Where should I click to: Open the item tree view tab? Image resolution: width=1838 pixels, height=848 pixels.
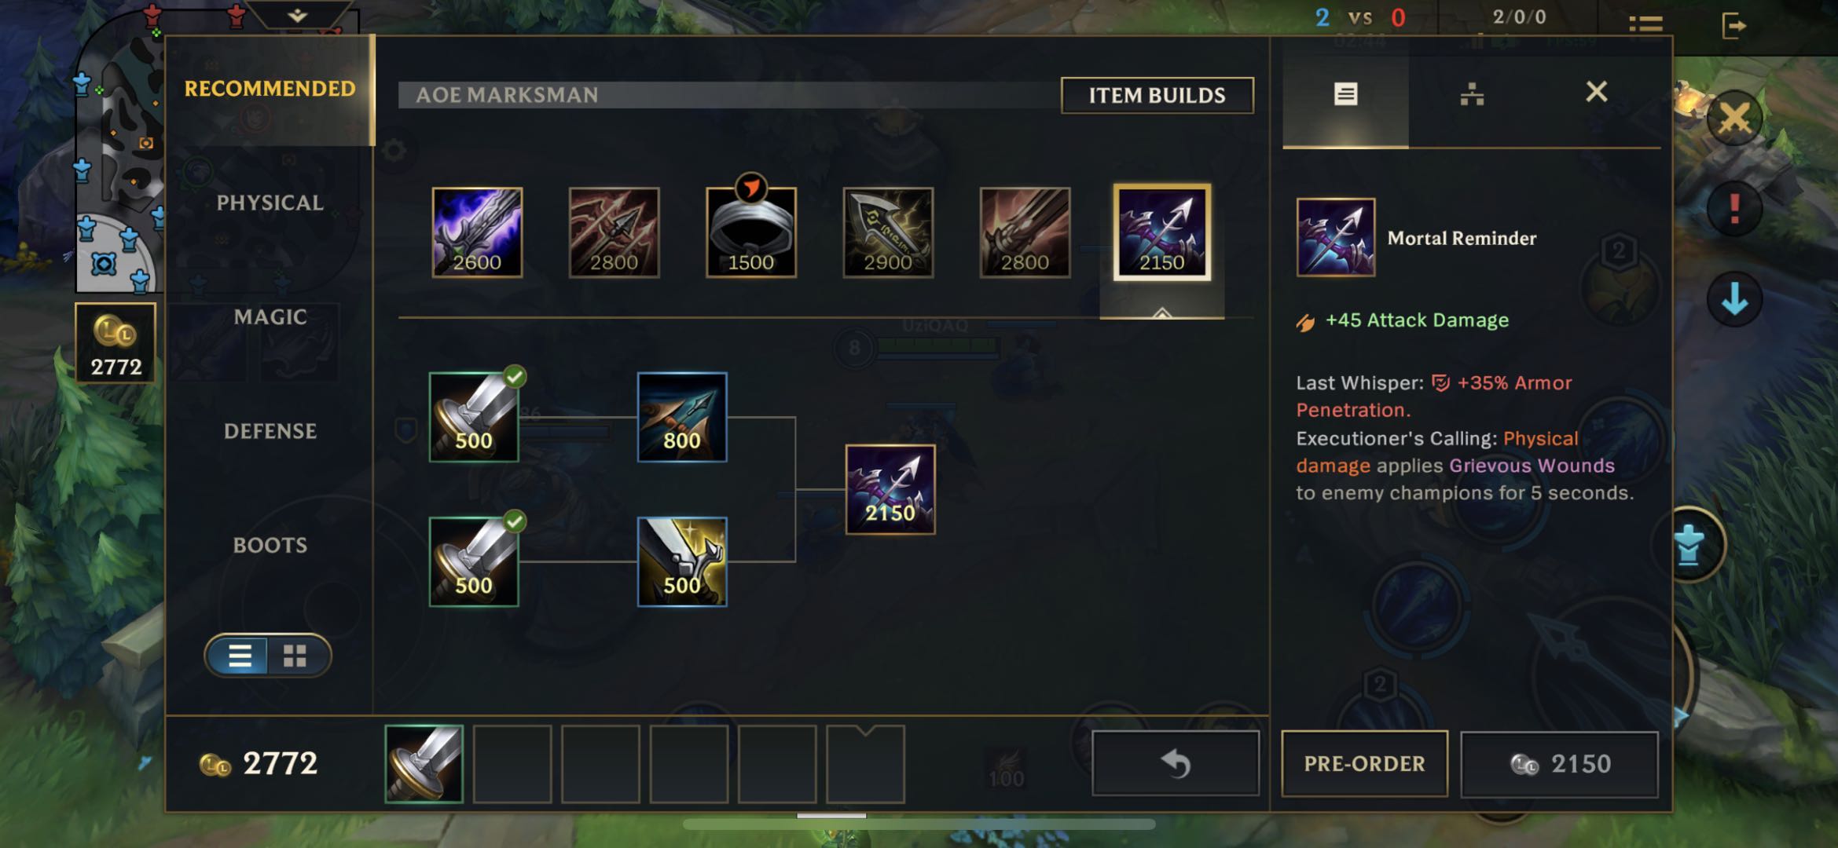click(1472, 94)
